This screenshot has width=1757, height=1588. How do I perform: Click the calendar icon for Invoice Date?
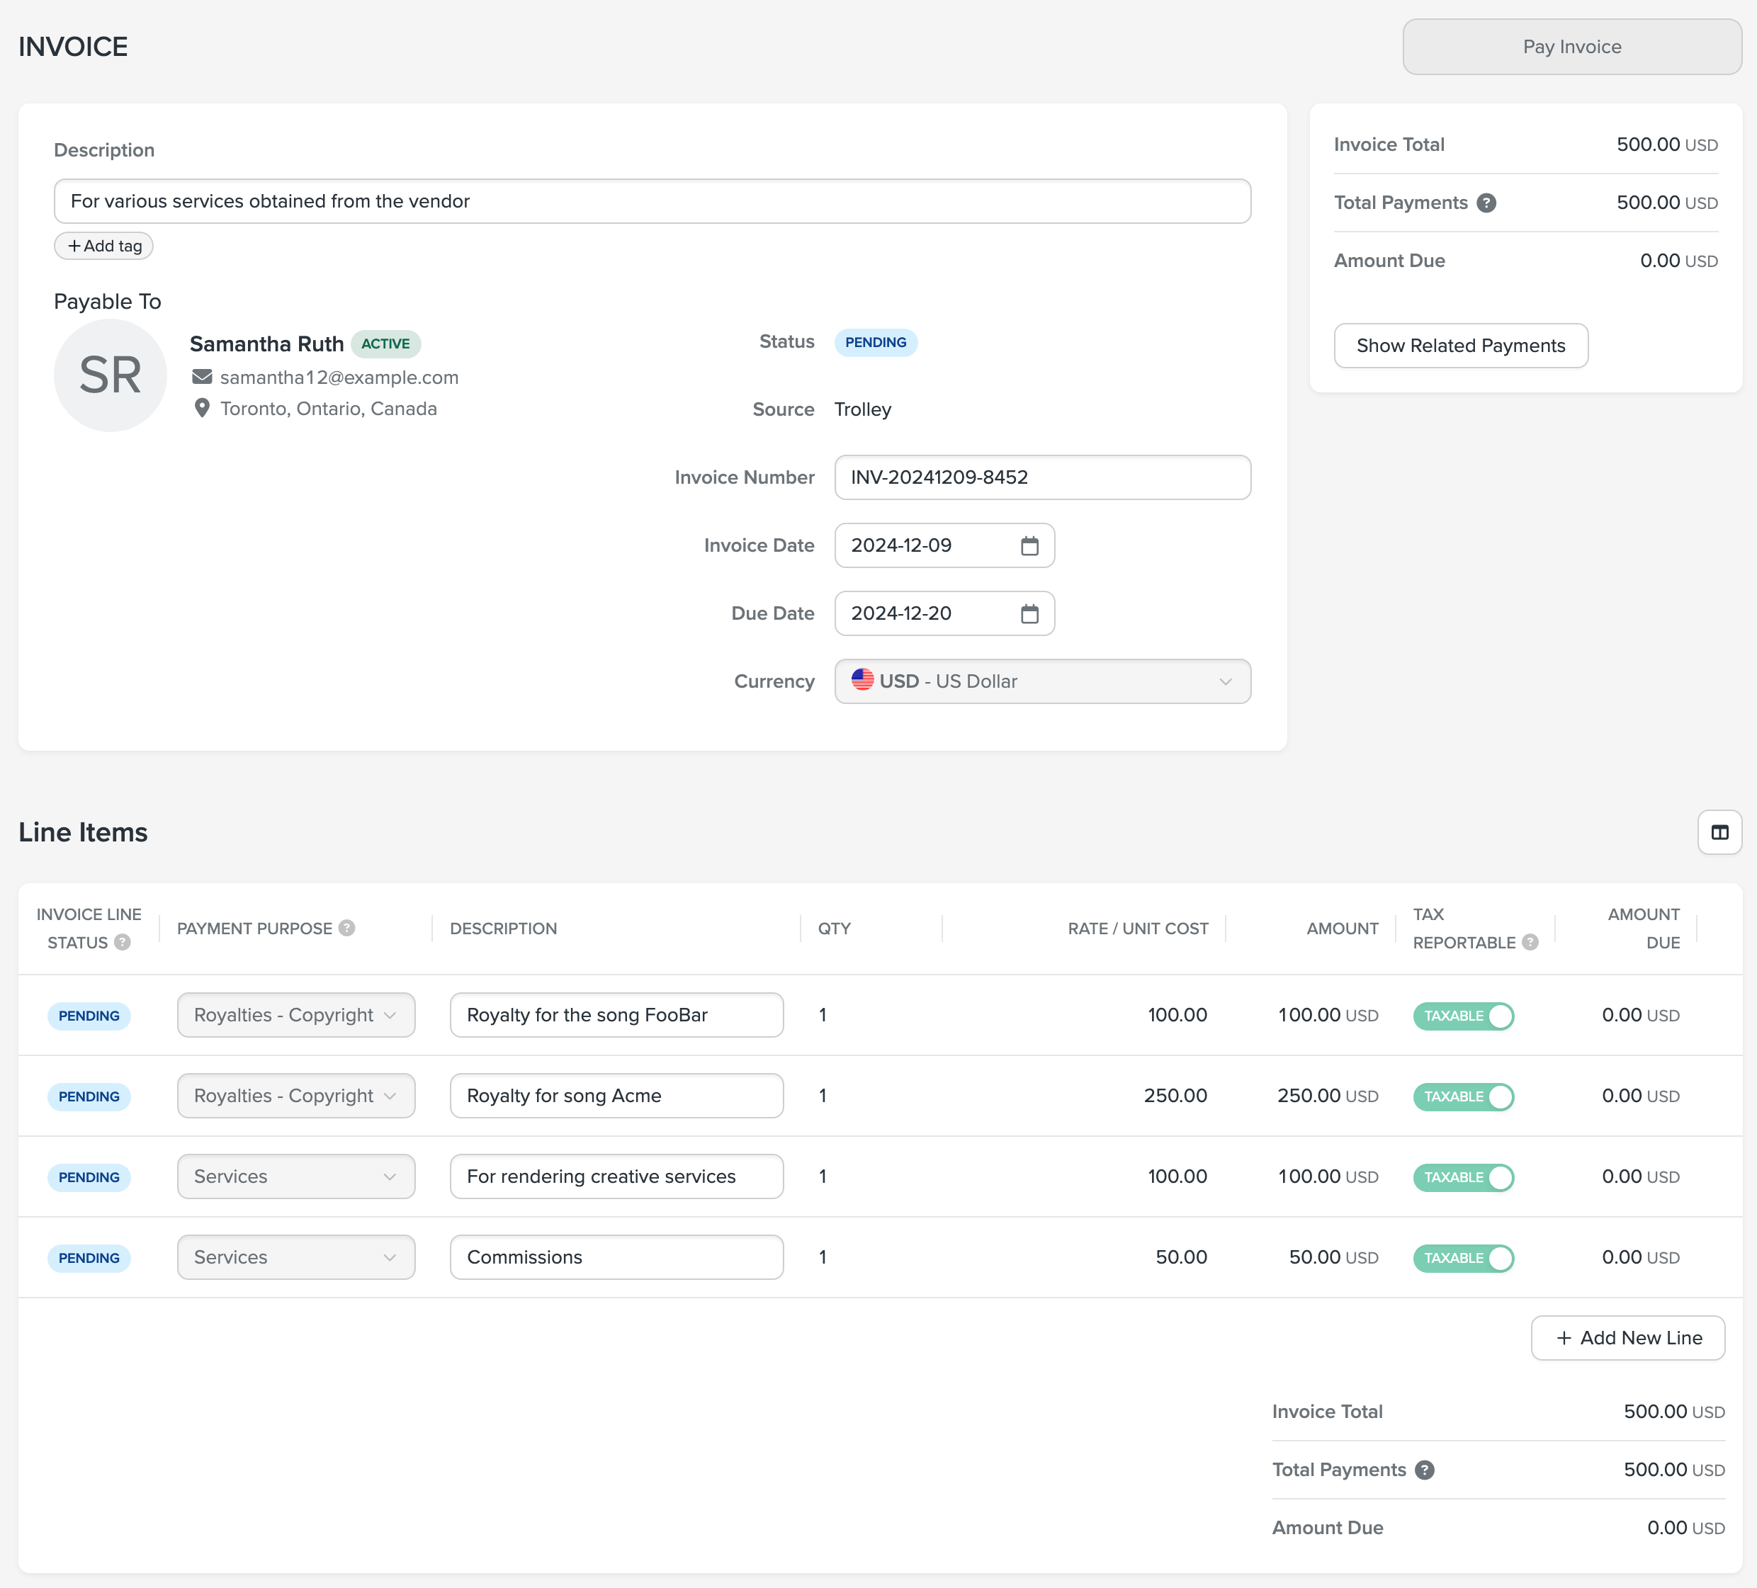point(1032,546)
